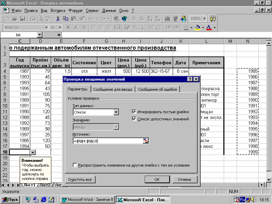Click the Internet Explorer quick launch icon
The image size is (272, 204).
(x=44, y=200)
